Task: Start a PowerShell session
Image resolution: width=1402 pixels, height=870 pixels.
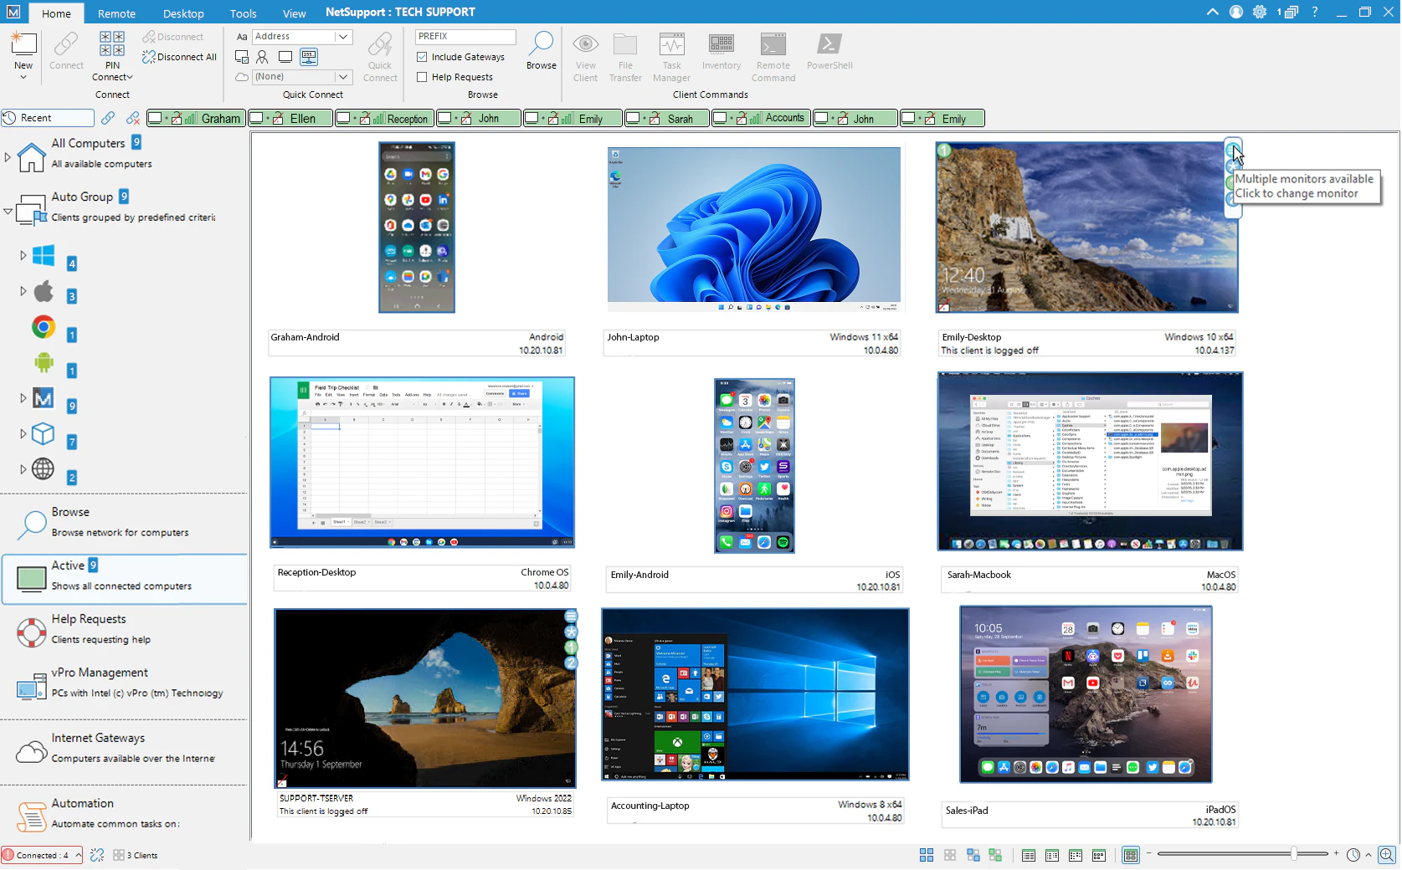Action: click(829, 55)
